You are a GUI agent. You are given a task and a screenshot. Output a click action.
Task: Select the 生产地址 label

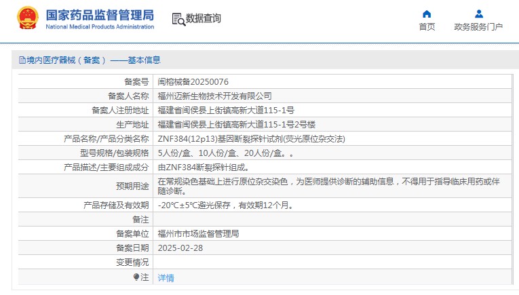point(132,124)
